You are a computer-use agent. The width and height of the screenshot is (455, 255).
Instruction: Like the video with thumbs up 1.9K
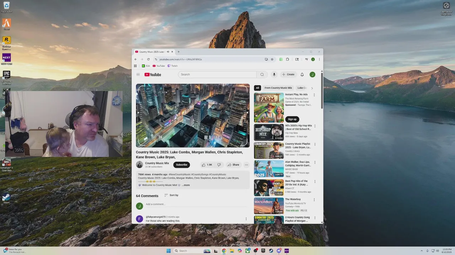(x=207, y=165)
